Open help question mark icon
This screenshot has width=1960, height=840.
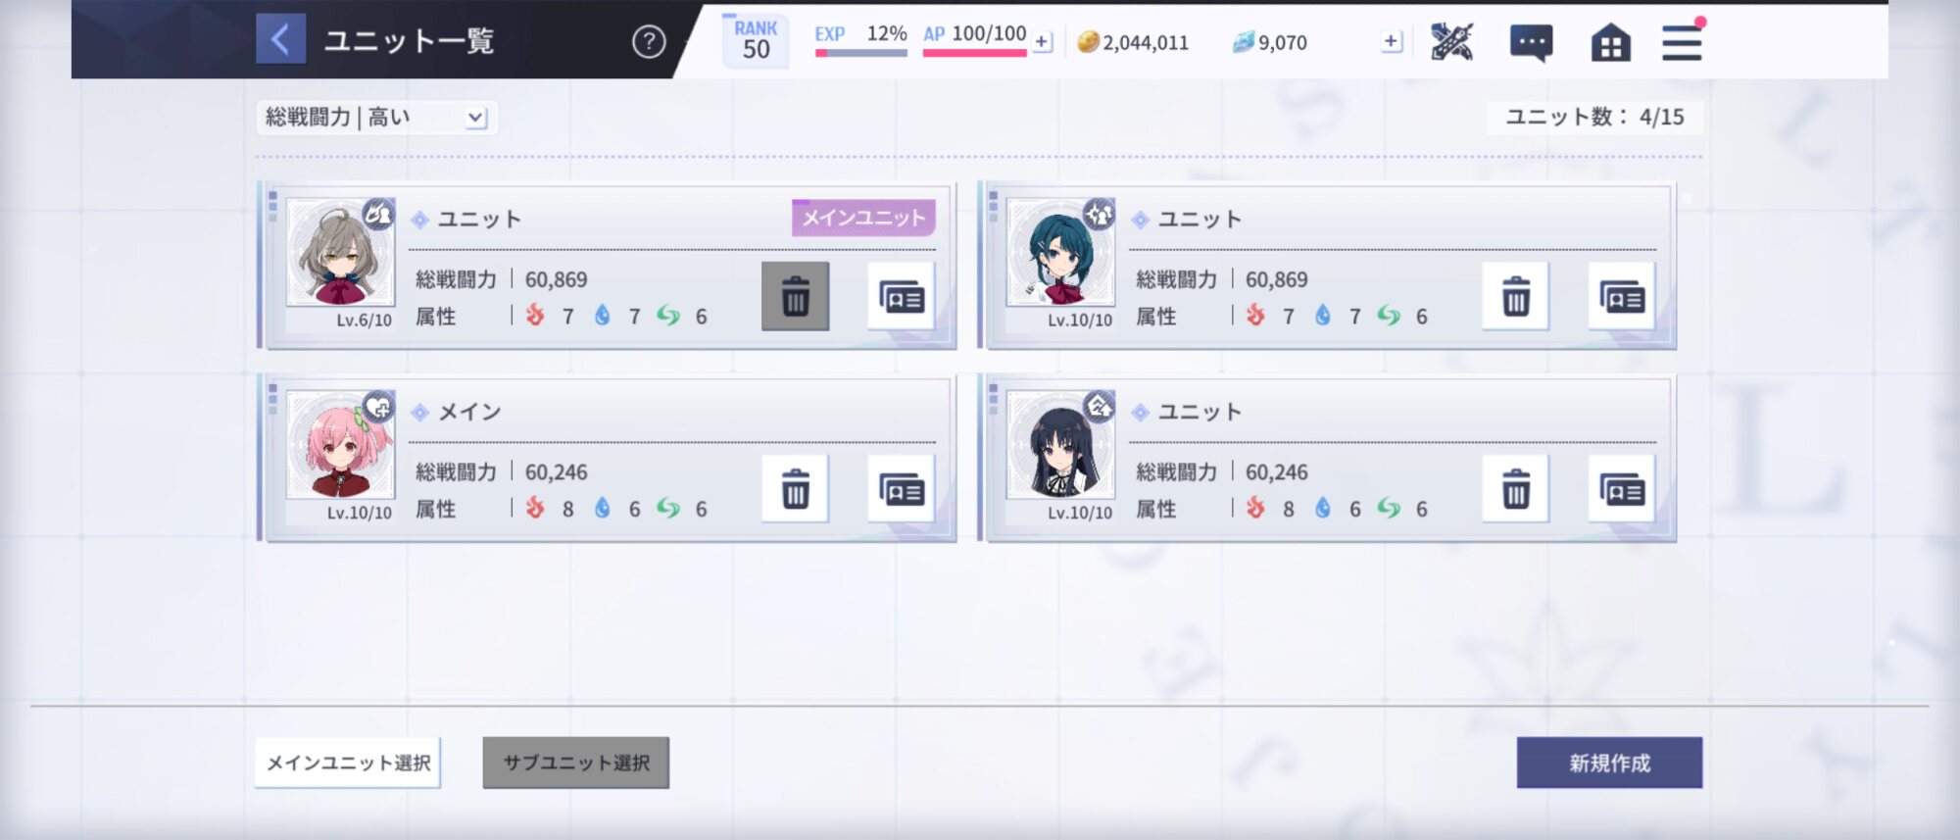pyautogui.click(x=649, y=41)
